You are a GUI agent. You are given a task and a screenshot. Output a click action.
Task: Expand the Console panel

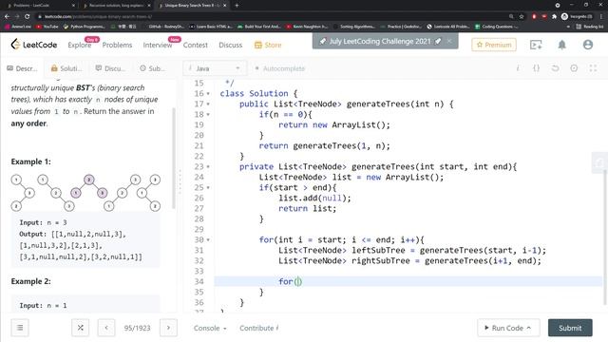[210, 328]
